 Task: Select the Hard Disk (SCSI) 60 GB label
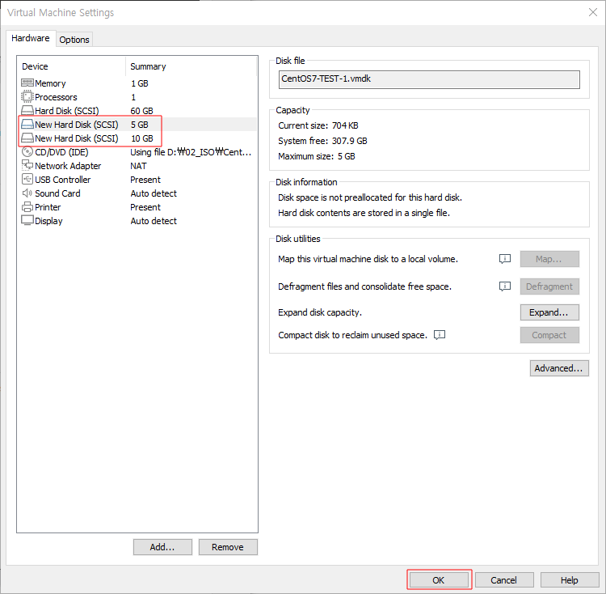coord(67,111)
